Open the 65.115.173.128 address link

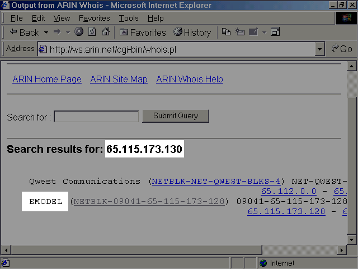click(286, 211)
